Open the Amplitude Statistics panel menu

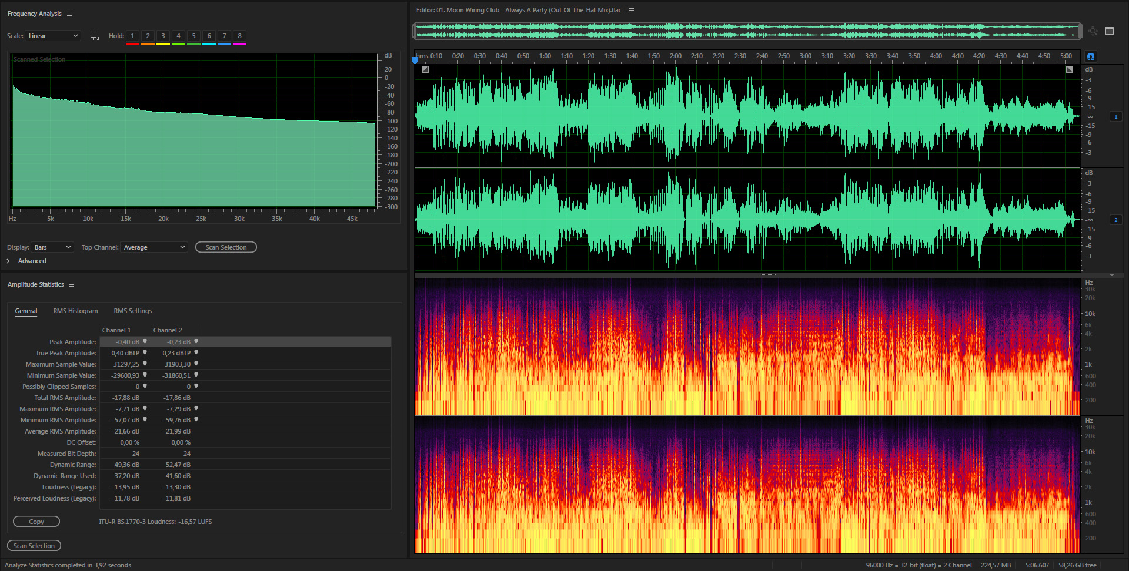pyautogui.click(x=72, y=284)
